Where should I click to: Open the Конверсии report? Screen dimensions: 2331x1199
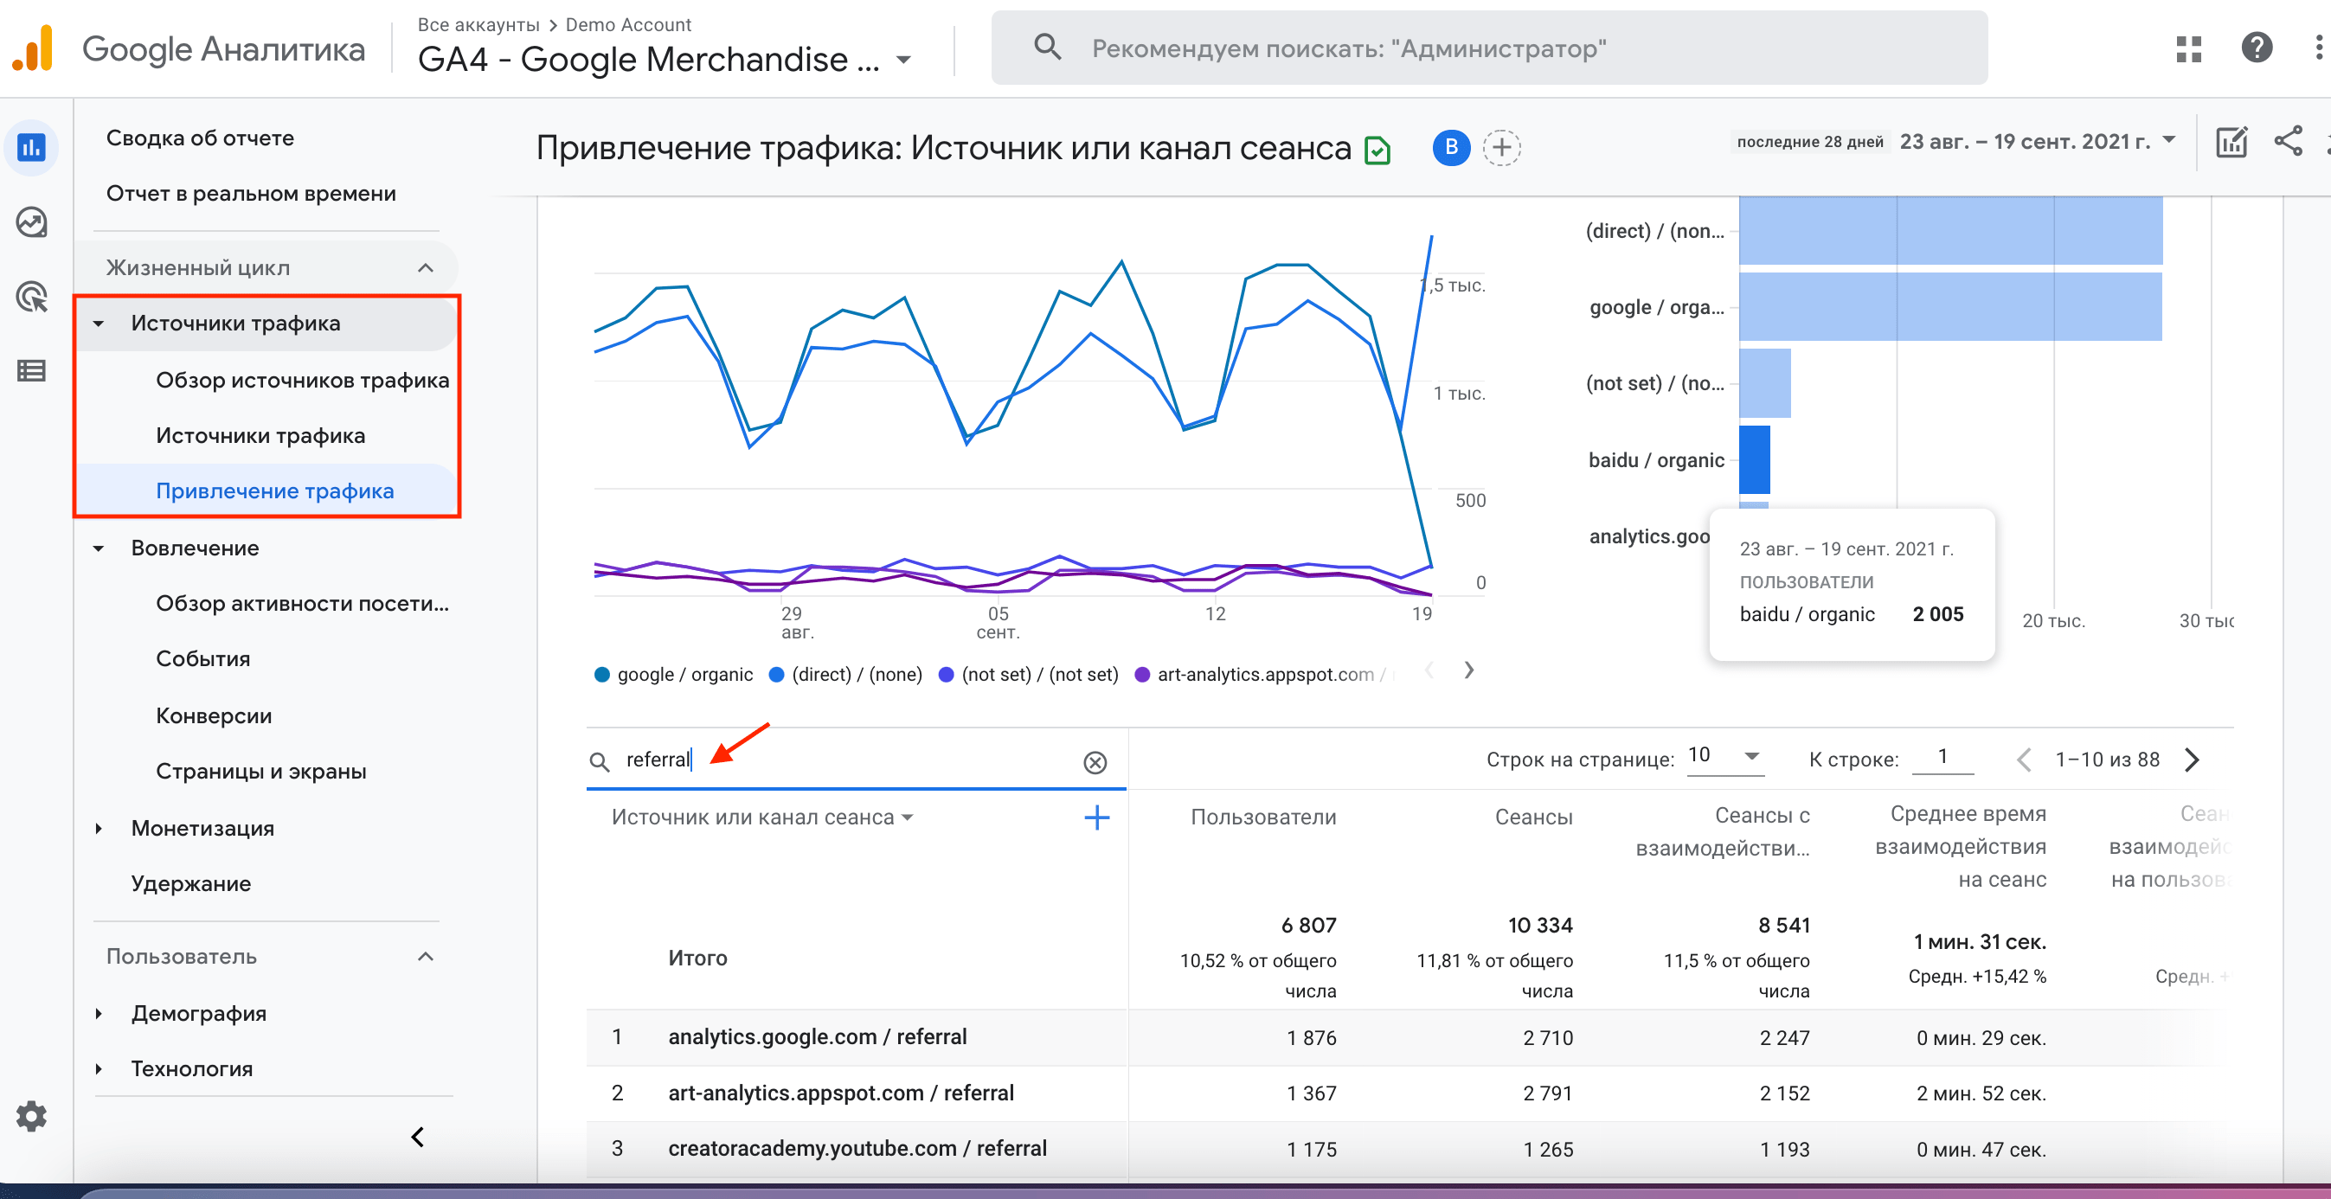(214, 715)
